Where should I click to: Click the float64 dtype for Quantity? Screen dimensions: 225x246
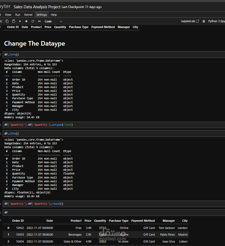point(69,173)
